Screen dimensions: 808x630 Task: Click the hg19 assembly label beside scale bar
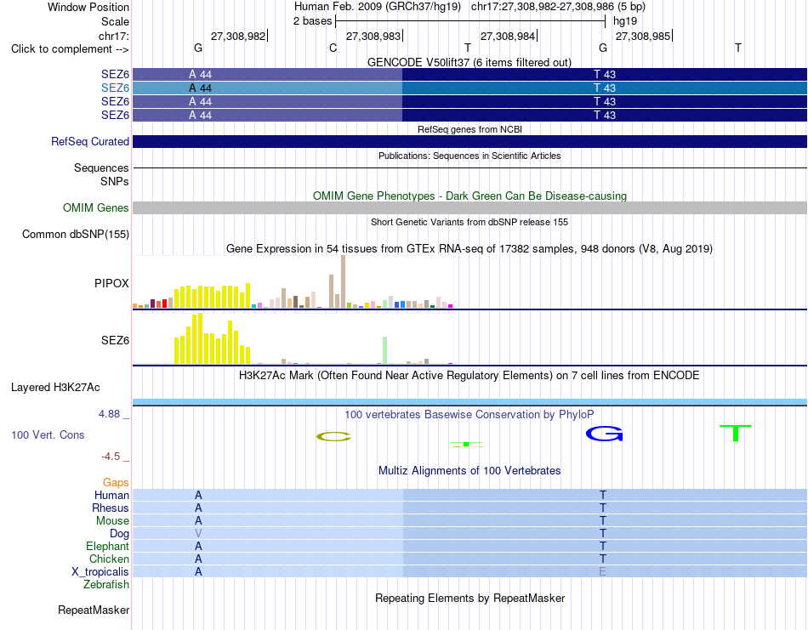pyautogui.click(x=625, y=21)
